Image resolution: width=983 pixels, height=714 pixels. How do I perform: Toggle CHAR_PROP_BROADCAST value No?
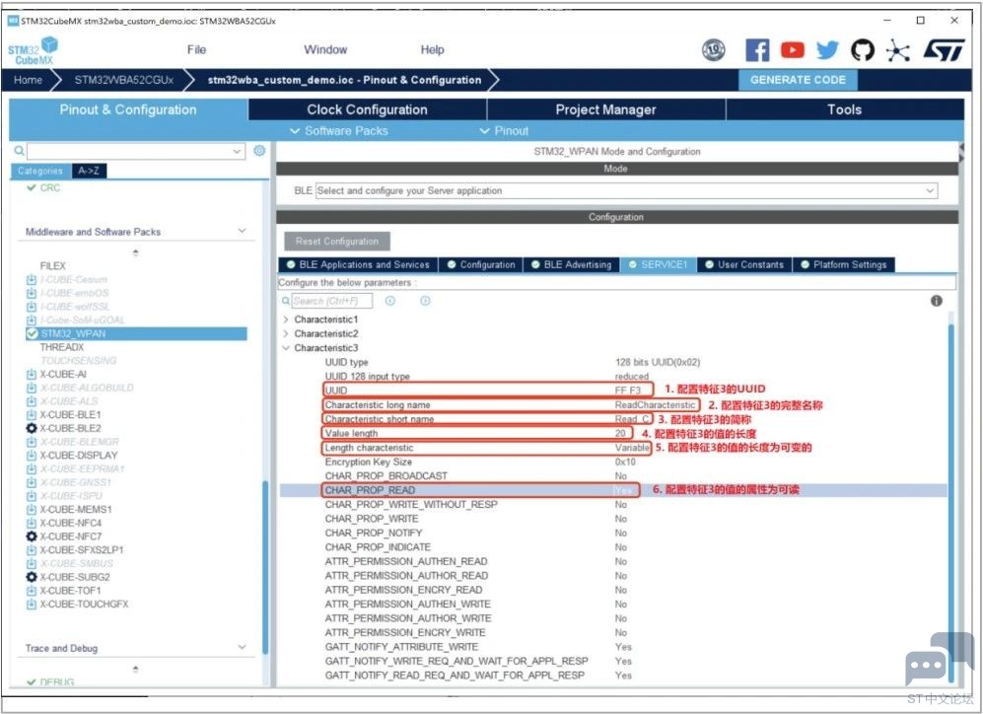[x=620, y=475]
